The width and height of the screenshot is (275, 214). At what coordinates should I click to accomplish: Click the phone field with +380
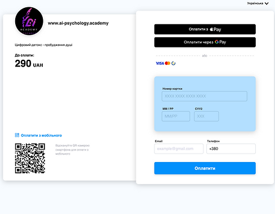pos(231,149)
